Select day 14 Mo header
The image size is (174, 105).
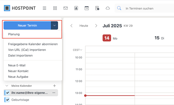110,38
